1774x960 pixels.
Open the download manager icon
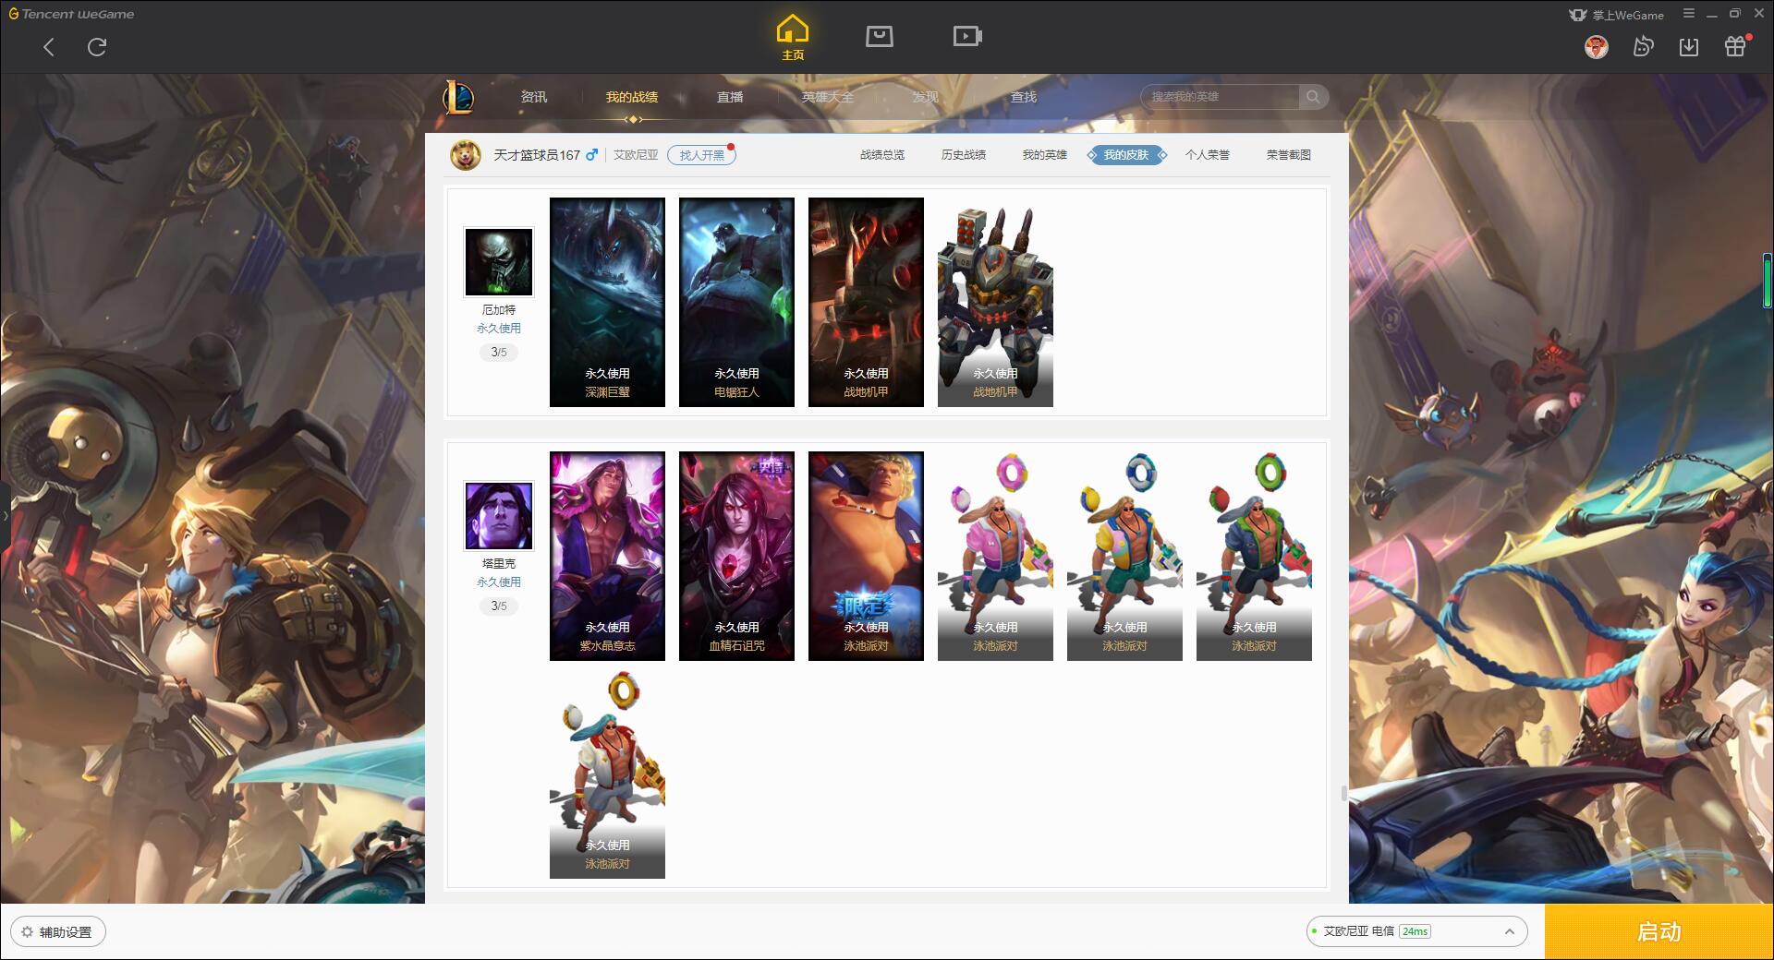pyautogui.click(x=1689, y=47)
